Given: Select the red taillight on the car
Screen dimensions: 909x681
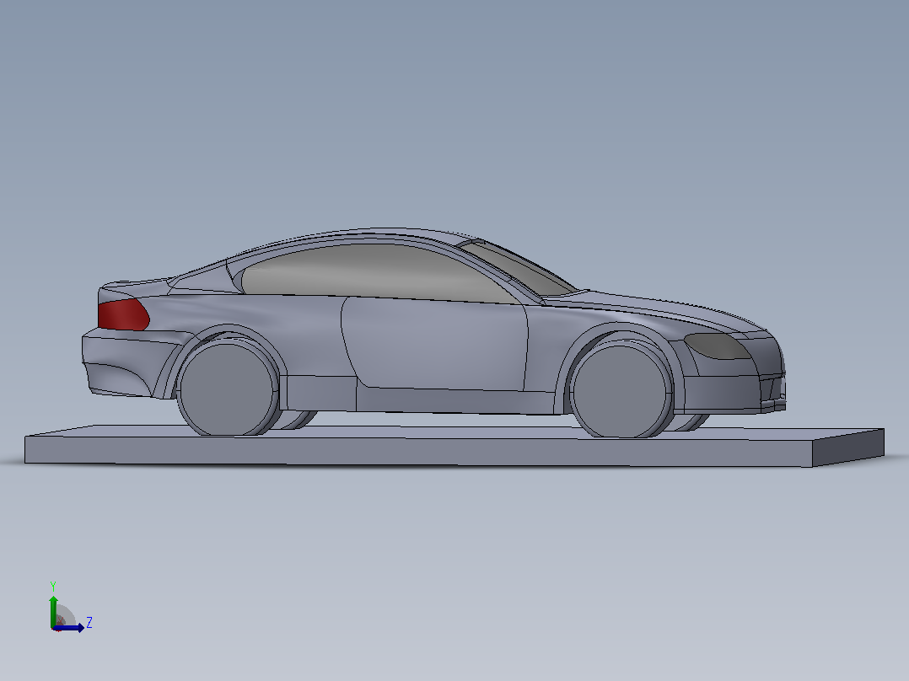Looking at the screenshot, I should tap(123, 314).
